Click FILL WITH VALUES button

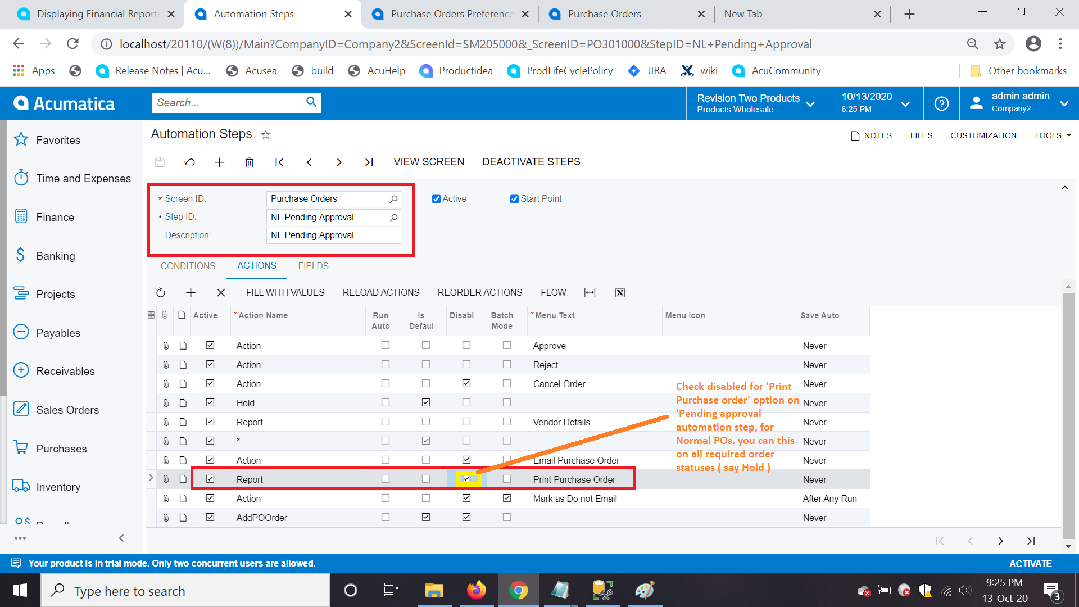click(285, 293)
